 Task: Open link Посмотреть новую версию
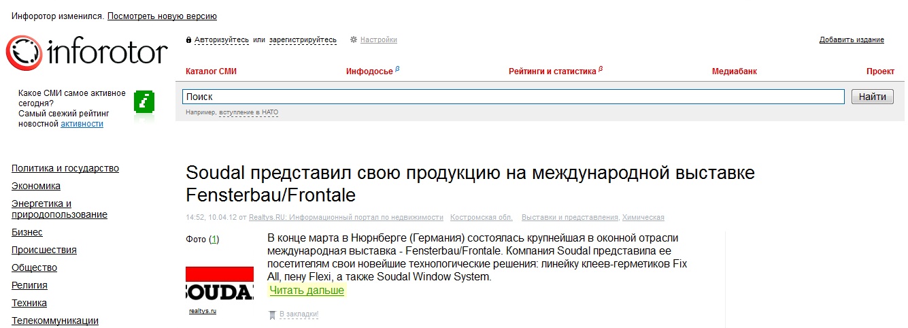(x=162, y=16)
